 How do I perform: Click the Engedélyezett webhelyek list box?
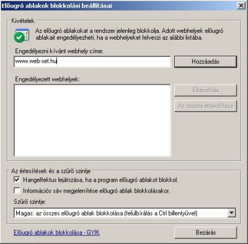(92, 120)
